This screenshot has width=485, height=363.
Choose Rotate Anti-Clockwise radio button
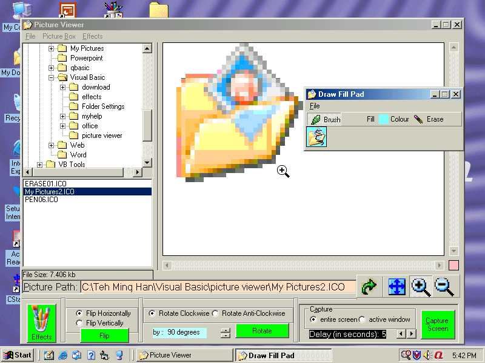coord(215,313)
